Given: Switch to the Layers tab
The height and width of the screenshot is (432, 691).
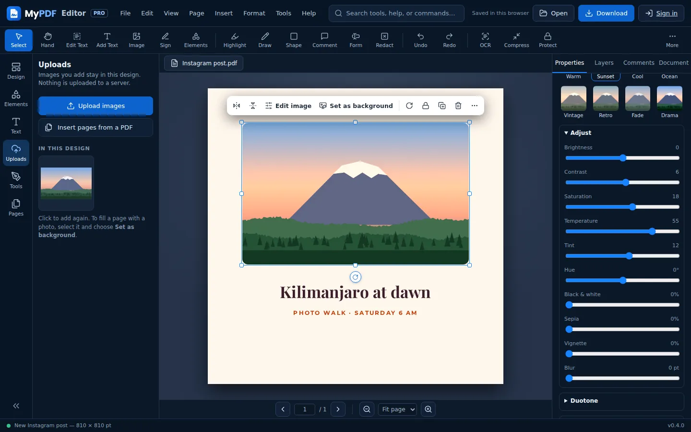Looking at the screenshot, I should (x=604, y=63).
